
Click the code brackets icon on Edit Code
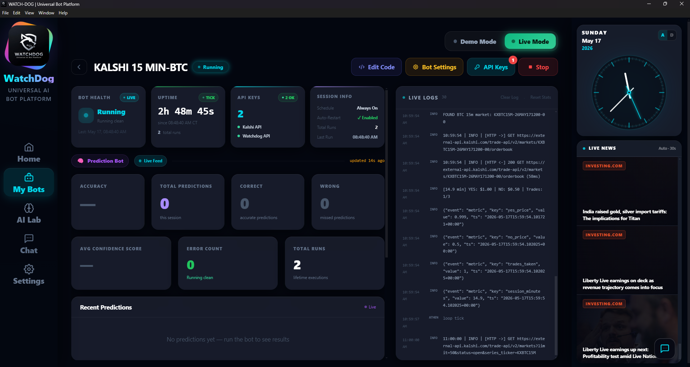[x=362, y=67]
